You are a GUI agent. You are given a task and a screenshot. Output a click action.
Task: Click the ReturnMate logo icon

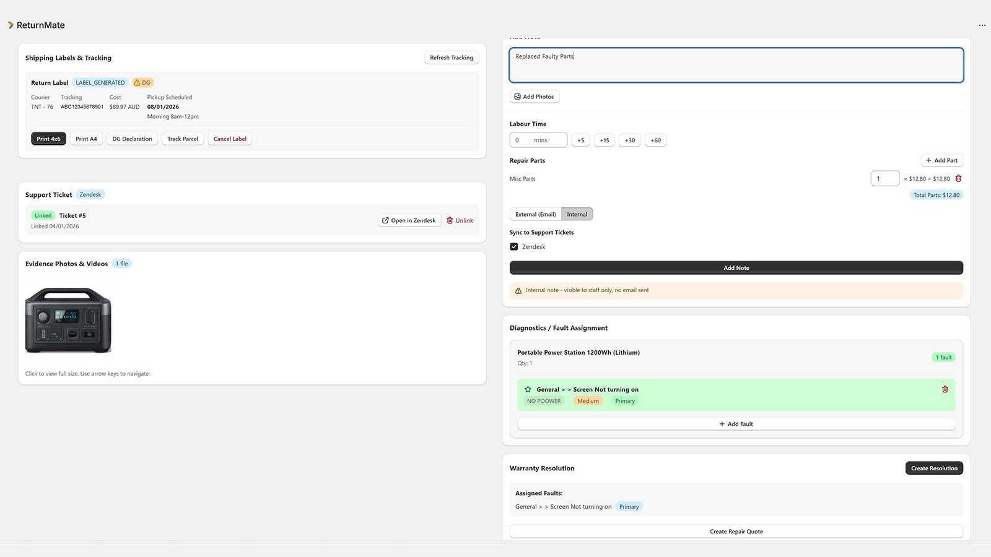11,25
